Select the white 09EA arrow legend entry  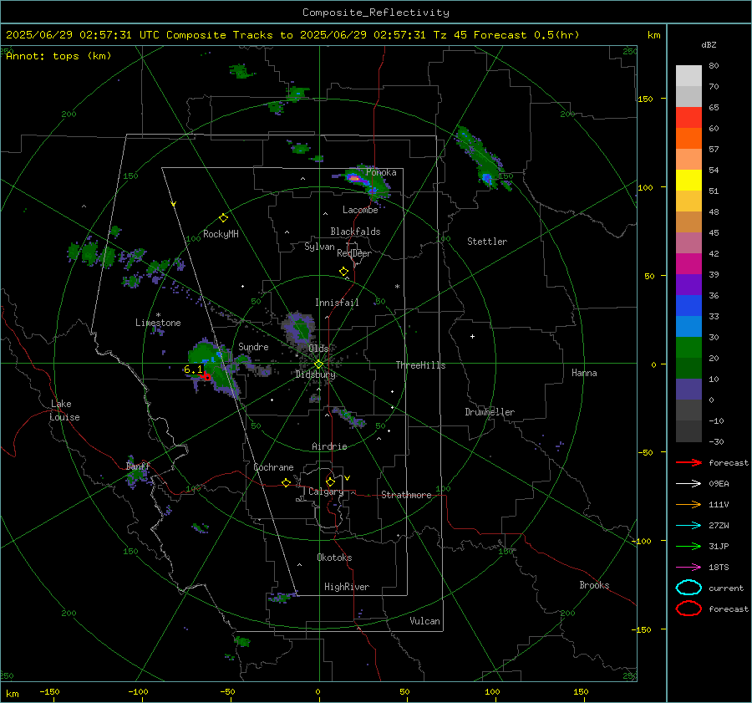(x=688, y=484)
